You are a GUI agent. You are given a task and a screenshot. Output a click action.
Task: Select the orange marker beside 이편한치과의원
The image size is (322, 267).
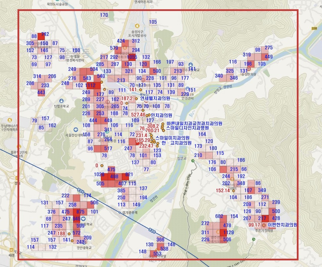(x=264, y=225)
